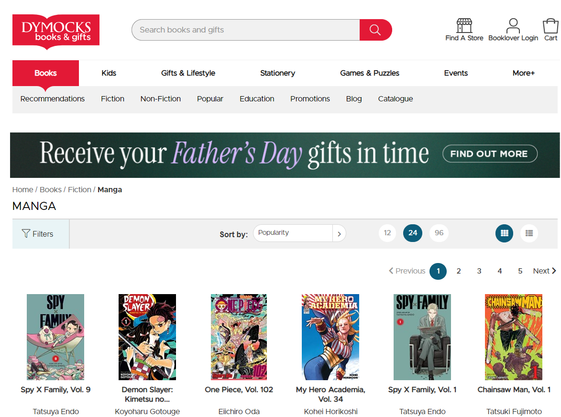Click the Find Out More banner button
The width and height of the screenshot is (561, 417).
(x=490, y=154)
